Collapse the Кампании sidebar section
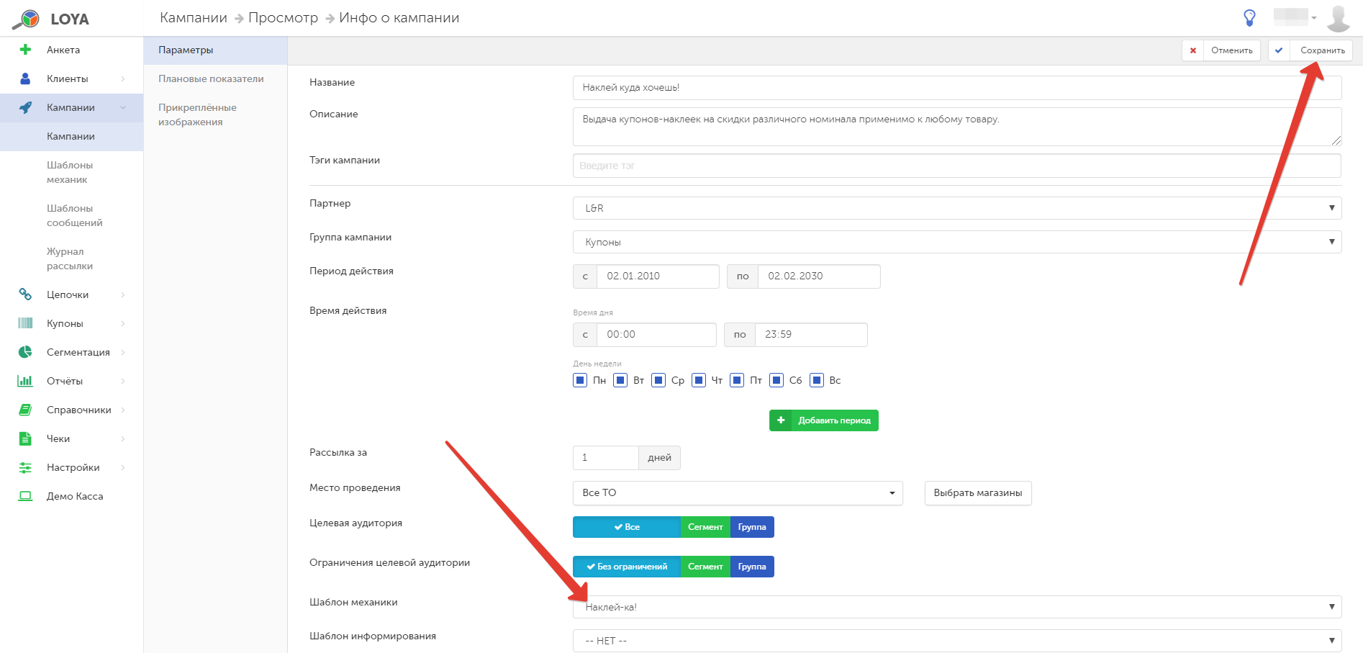The image size is (1363, 653). pos(123,107)
